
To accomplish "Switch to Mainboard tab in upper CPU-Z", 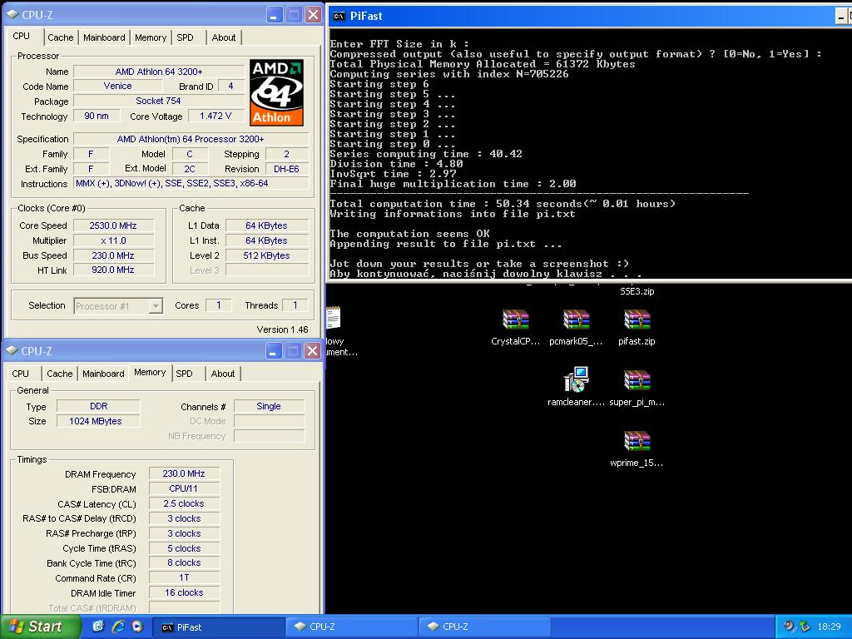I will click(x=104, y=37).
